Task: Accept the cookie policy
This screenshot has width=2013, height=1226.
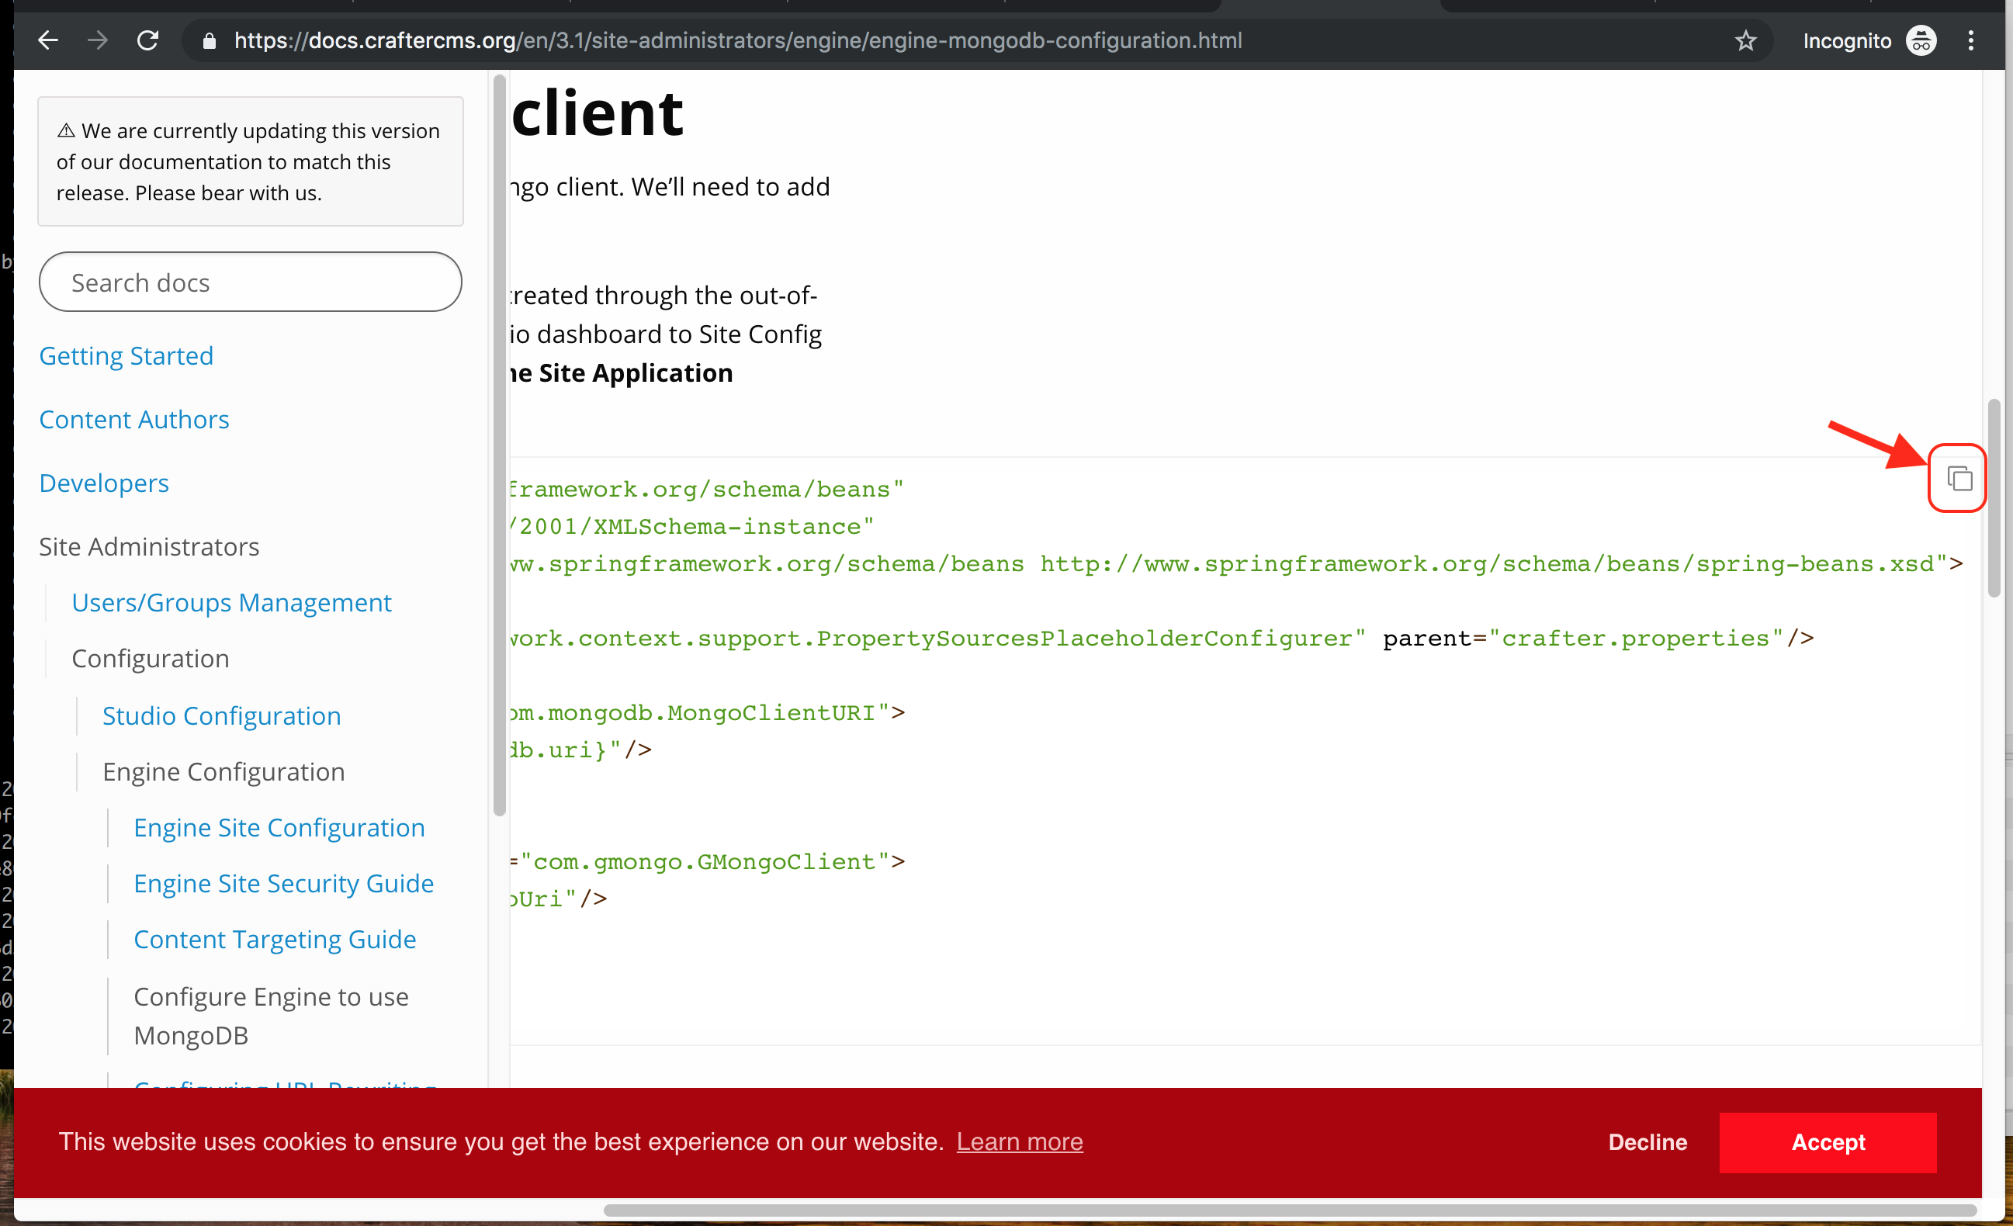Action: (1828, 1142)
